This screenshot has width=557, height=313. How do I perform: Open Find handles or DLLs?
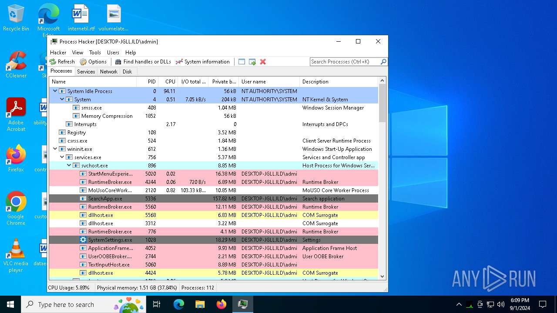pyautogui.click(x=143, y=62)
